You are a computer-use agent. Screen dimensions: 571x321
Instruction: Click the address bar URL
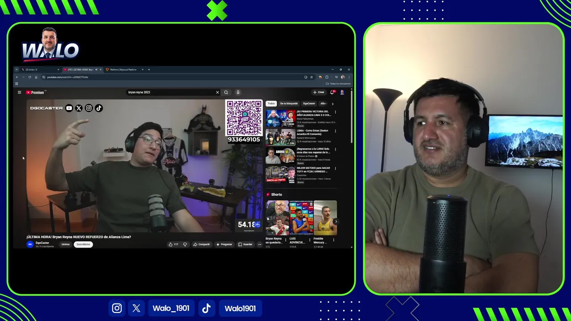coord(68,77)
